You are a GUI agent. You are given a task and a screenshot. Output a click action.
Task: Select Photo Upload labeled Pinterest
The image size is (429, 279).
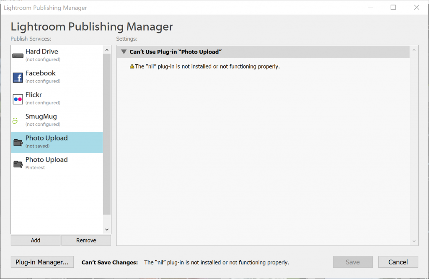[47, 163]
